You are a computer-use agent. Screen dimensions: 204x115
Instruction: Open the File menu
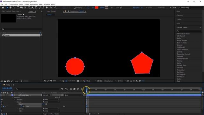click(x=2, y=4)
